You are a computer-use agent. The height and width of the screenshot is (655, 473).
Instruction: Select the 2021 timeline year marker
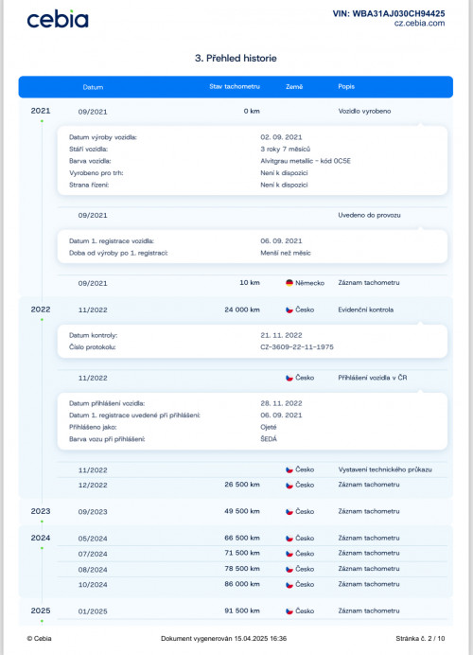click(41, 111)
